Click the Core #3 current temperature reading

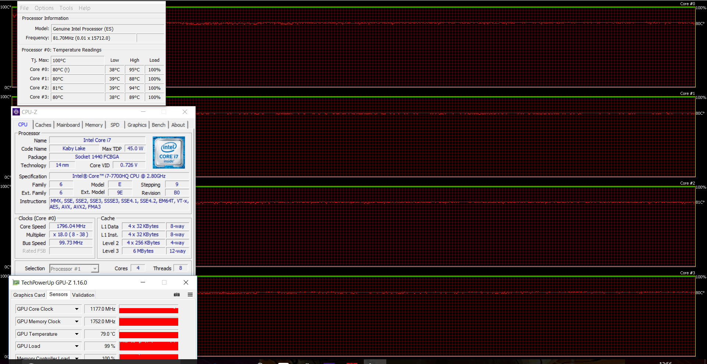77,97
